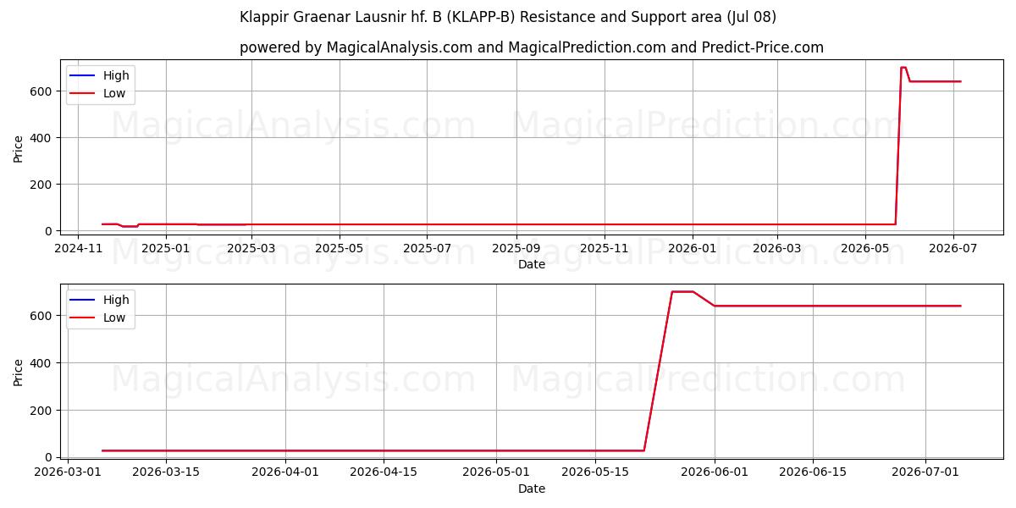The image size is (1016, 508).
Task: Click top chart y-axis tick '200'
Action: (42, 185)
